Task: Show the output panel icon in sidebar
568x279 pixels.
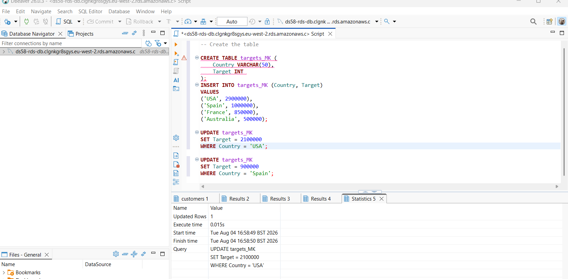Action: [x=176, y=155]
